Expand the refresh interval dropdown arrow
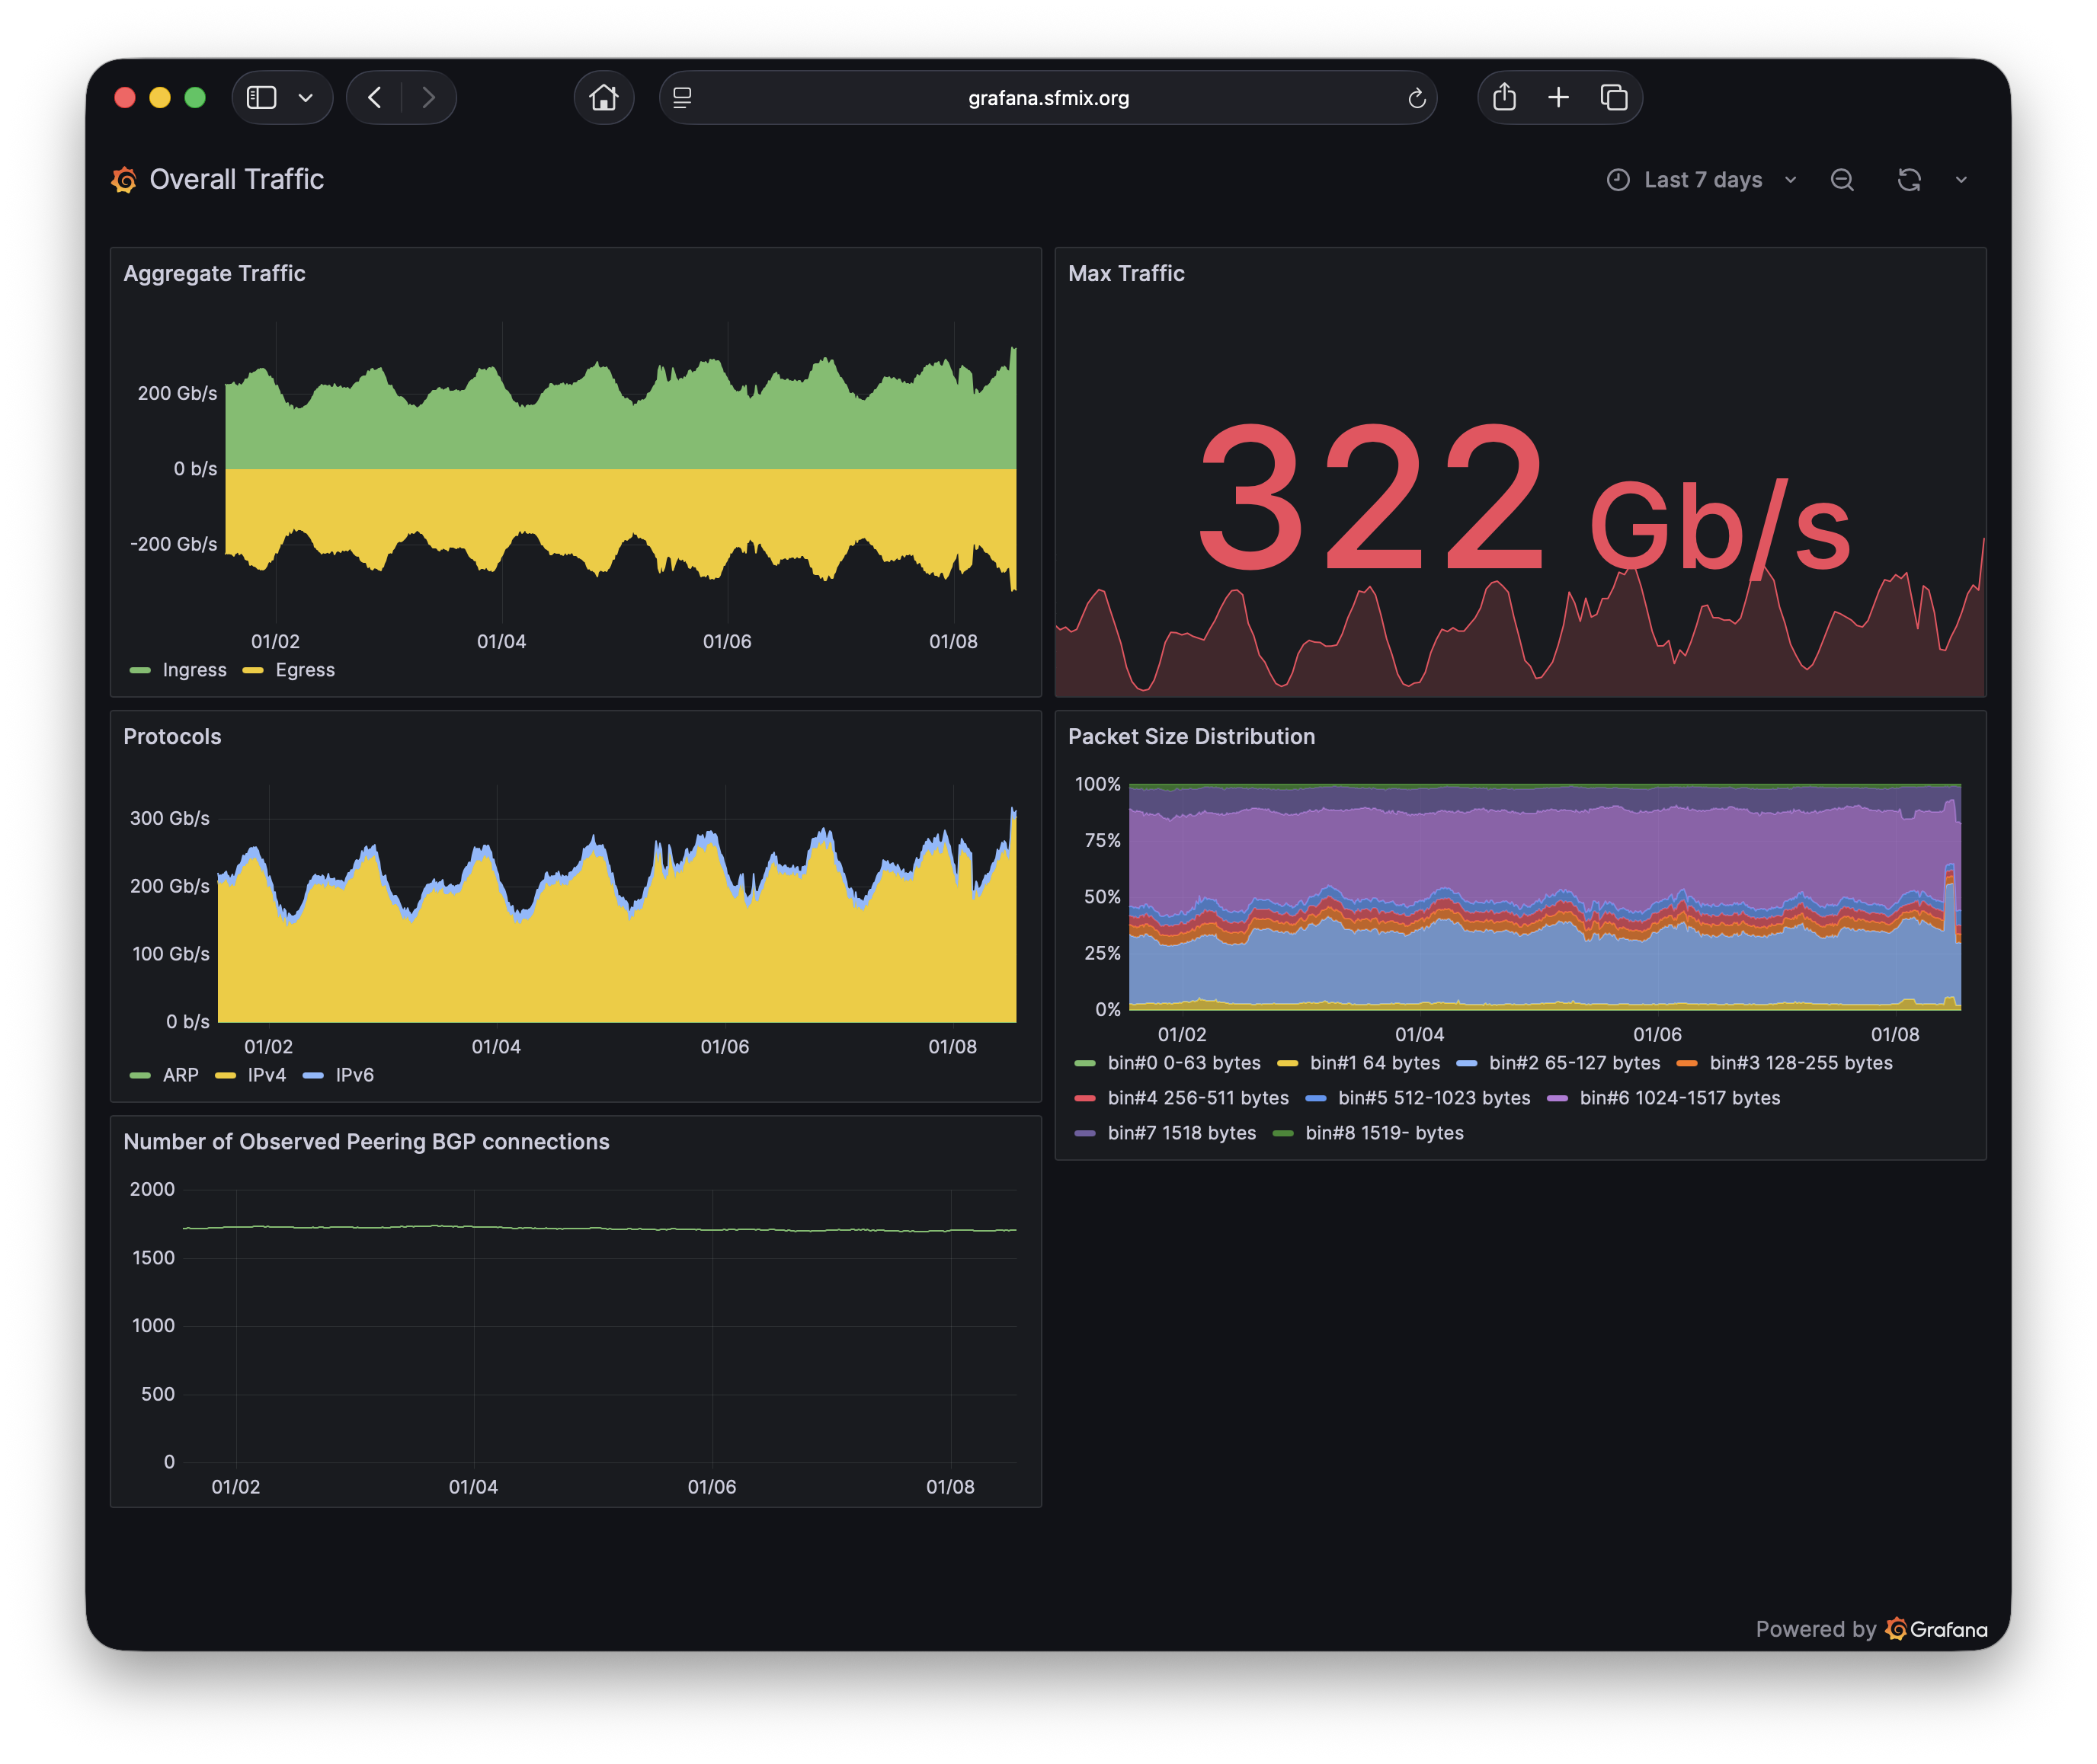This screenshot has width=2097, height=1764. 1961,180
